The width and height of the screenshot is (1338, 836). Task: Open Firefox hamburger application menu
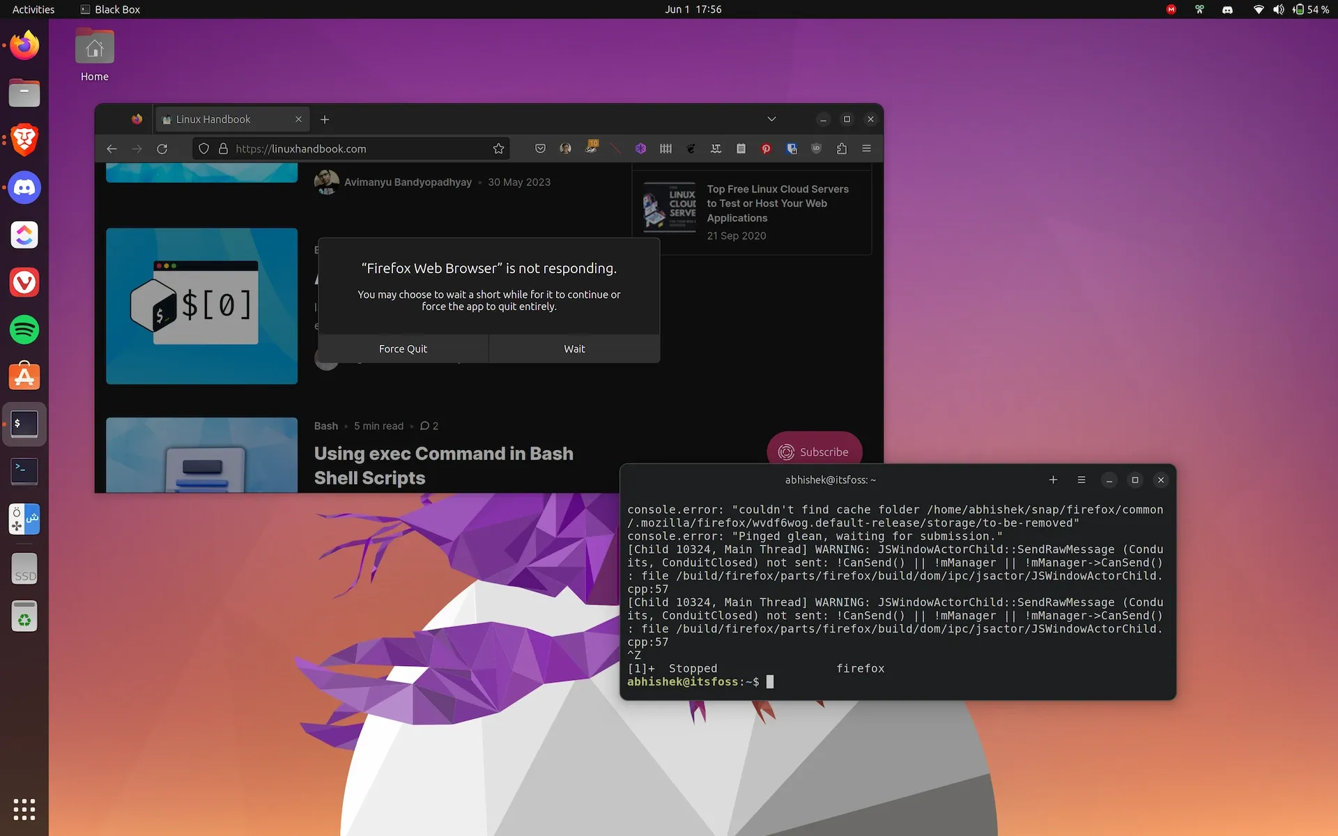[x=866, y=148]
